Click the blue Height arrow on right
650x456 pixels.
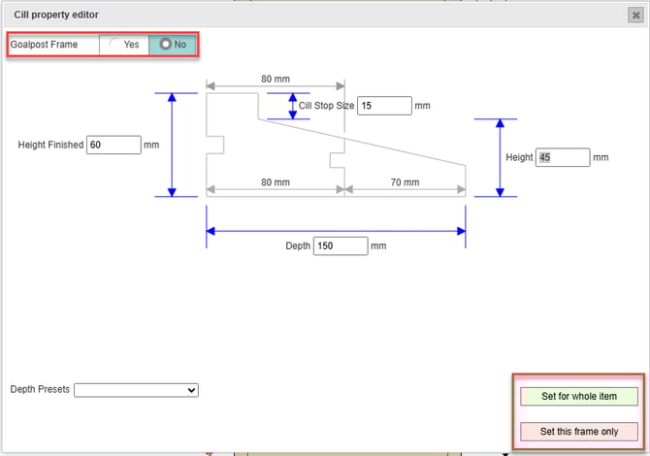(500, 157)
